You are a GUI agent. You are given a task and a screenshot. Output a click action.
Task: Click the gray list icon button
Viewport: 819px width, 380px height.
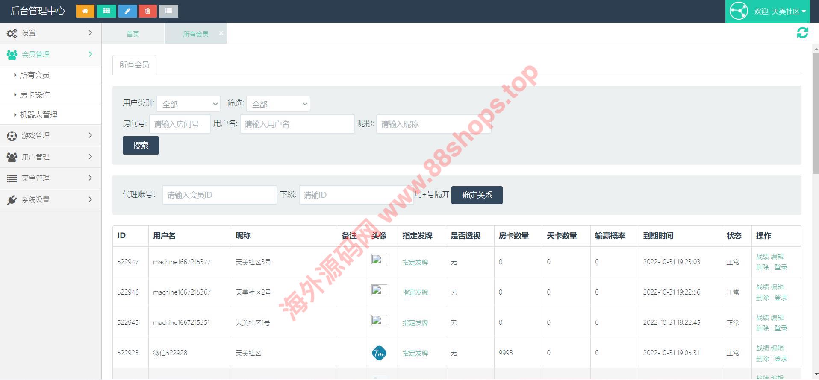pos(168,11)
